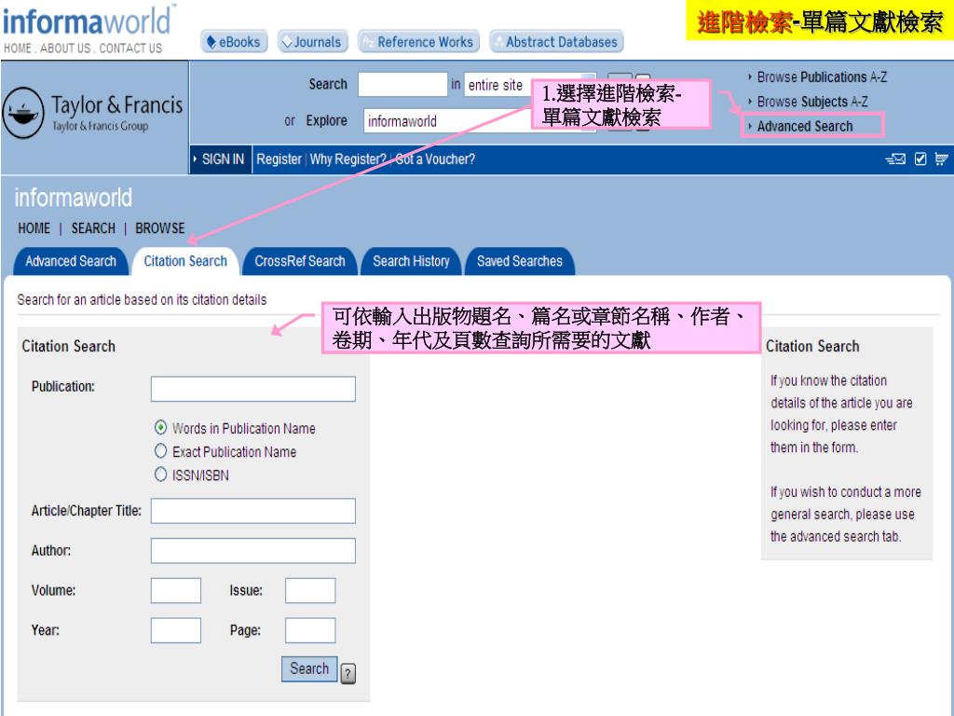Click the citation Search submit button
954x716 pixels.
point(309,669)
